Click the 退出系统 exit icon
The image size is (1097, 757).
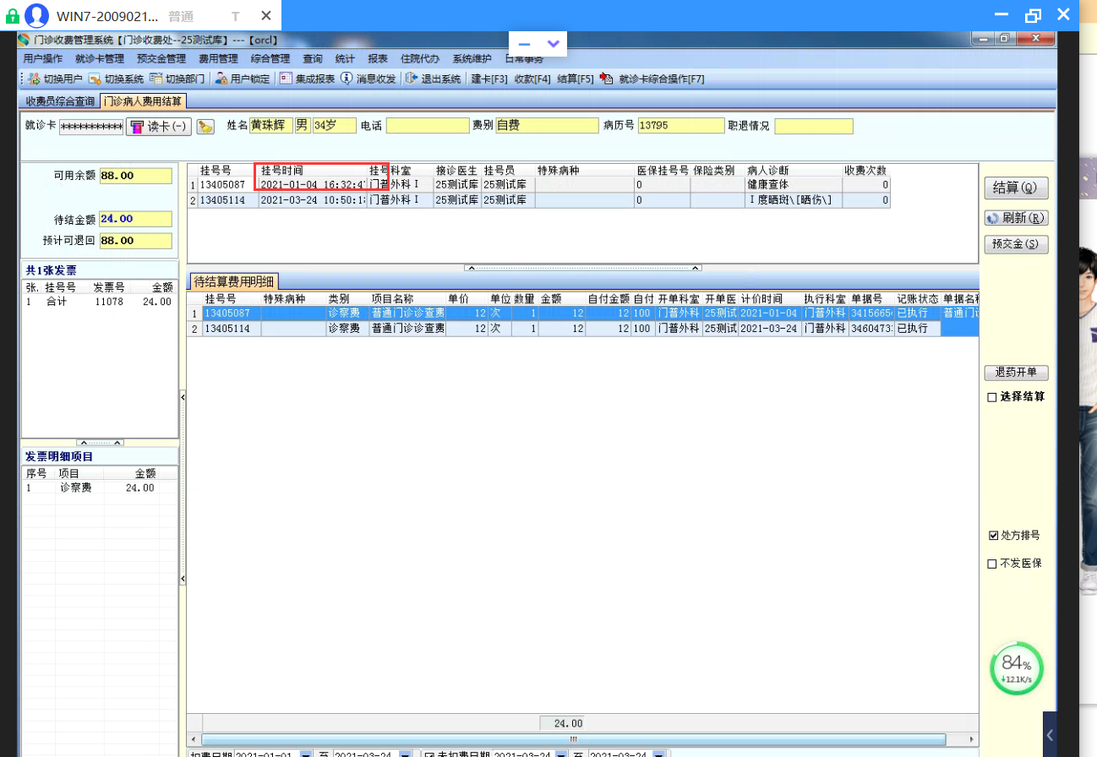[x=412, y=79]
